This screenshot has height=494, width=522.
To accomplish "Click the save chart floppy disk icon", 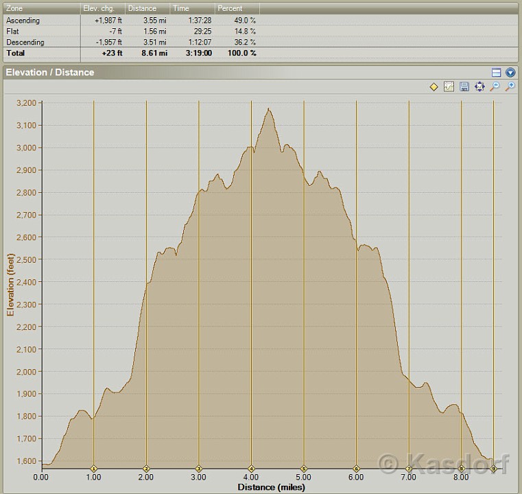I will point(464,87).
